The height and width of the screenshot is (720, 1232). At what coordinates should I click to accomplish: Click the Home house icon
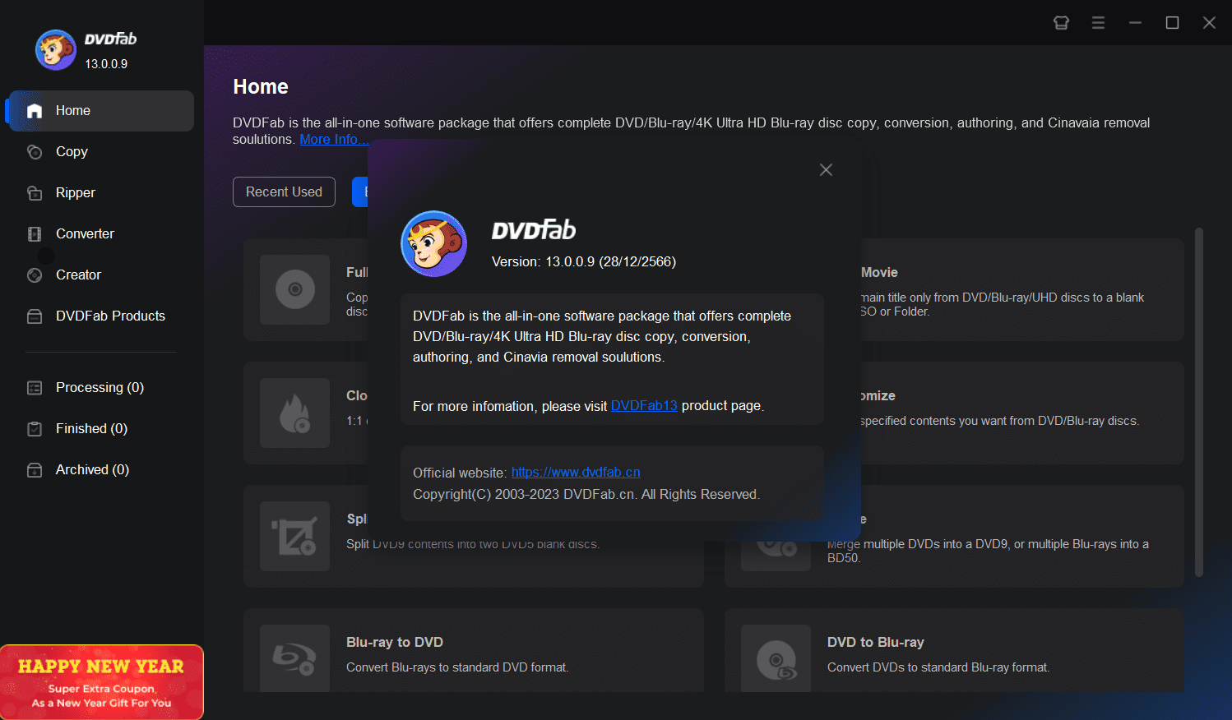(x=35, y=111)
